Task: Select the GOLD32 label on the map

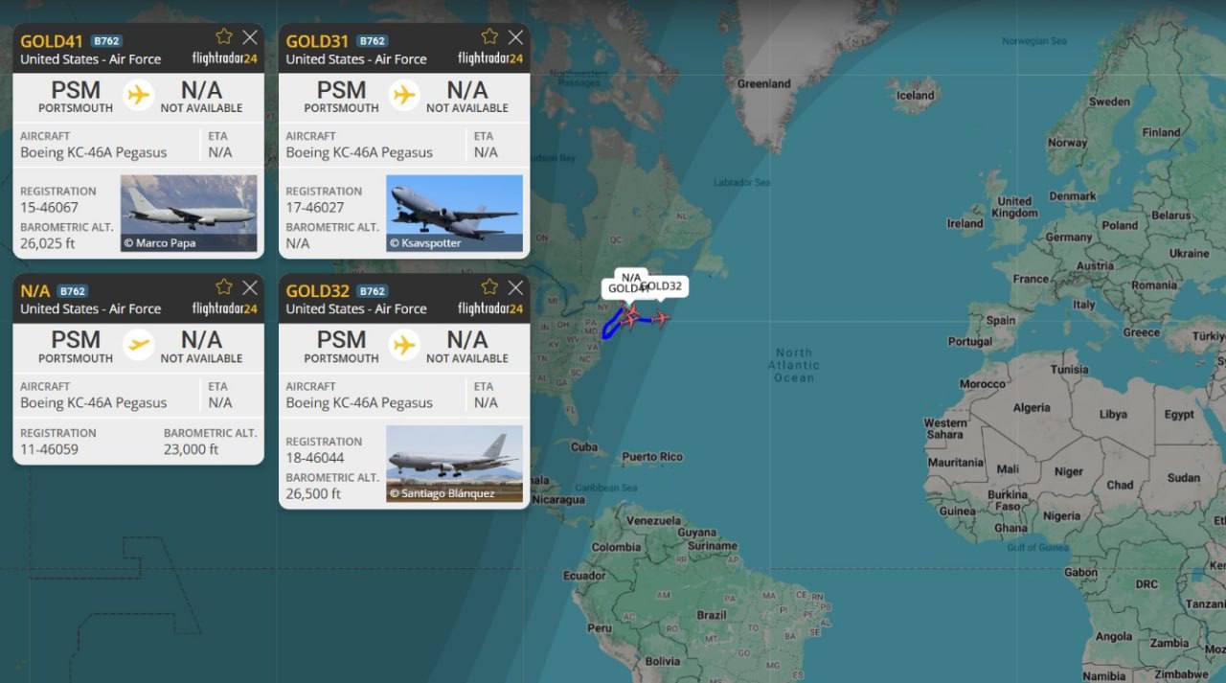Action: tap(662, 285)
